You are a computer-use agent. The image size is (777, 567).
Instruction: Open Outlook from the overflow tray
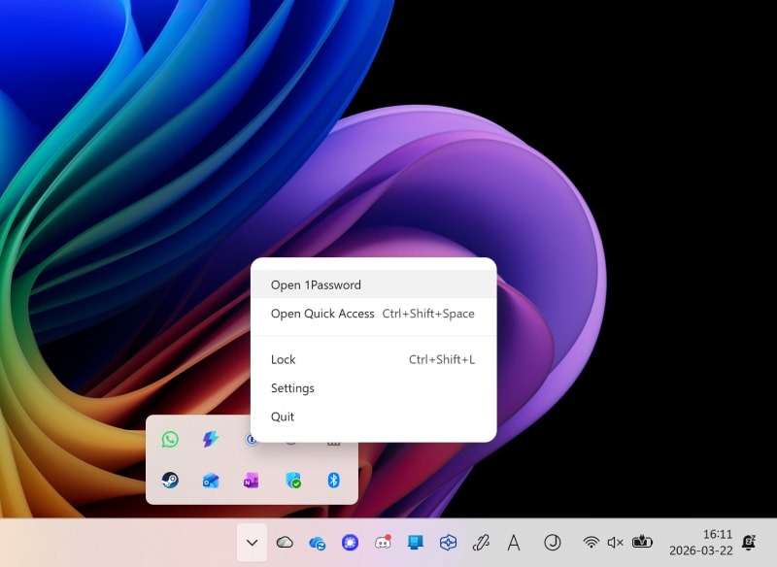211,481
